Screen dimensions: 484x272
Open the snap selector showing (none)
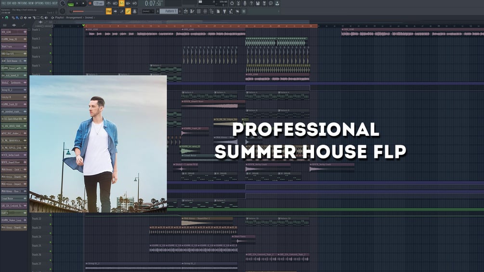148,11
